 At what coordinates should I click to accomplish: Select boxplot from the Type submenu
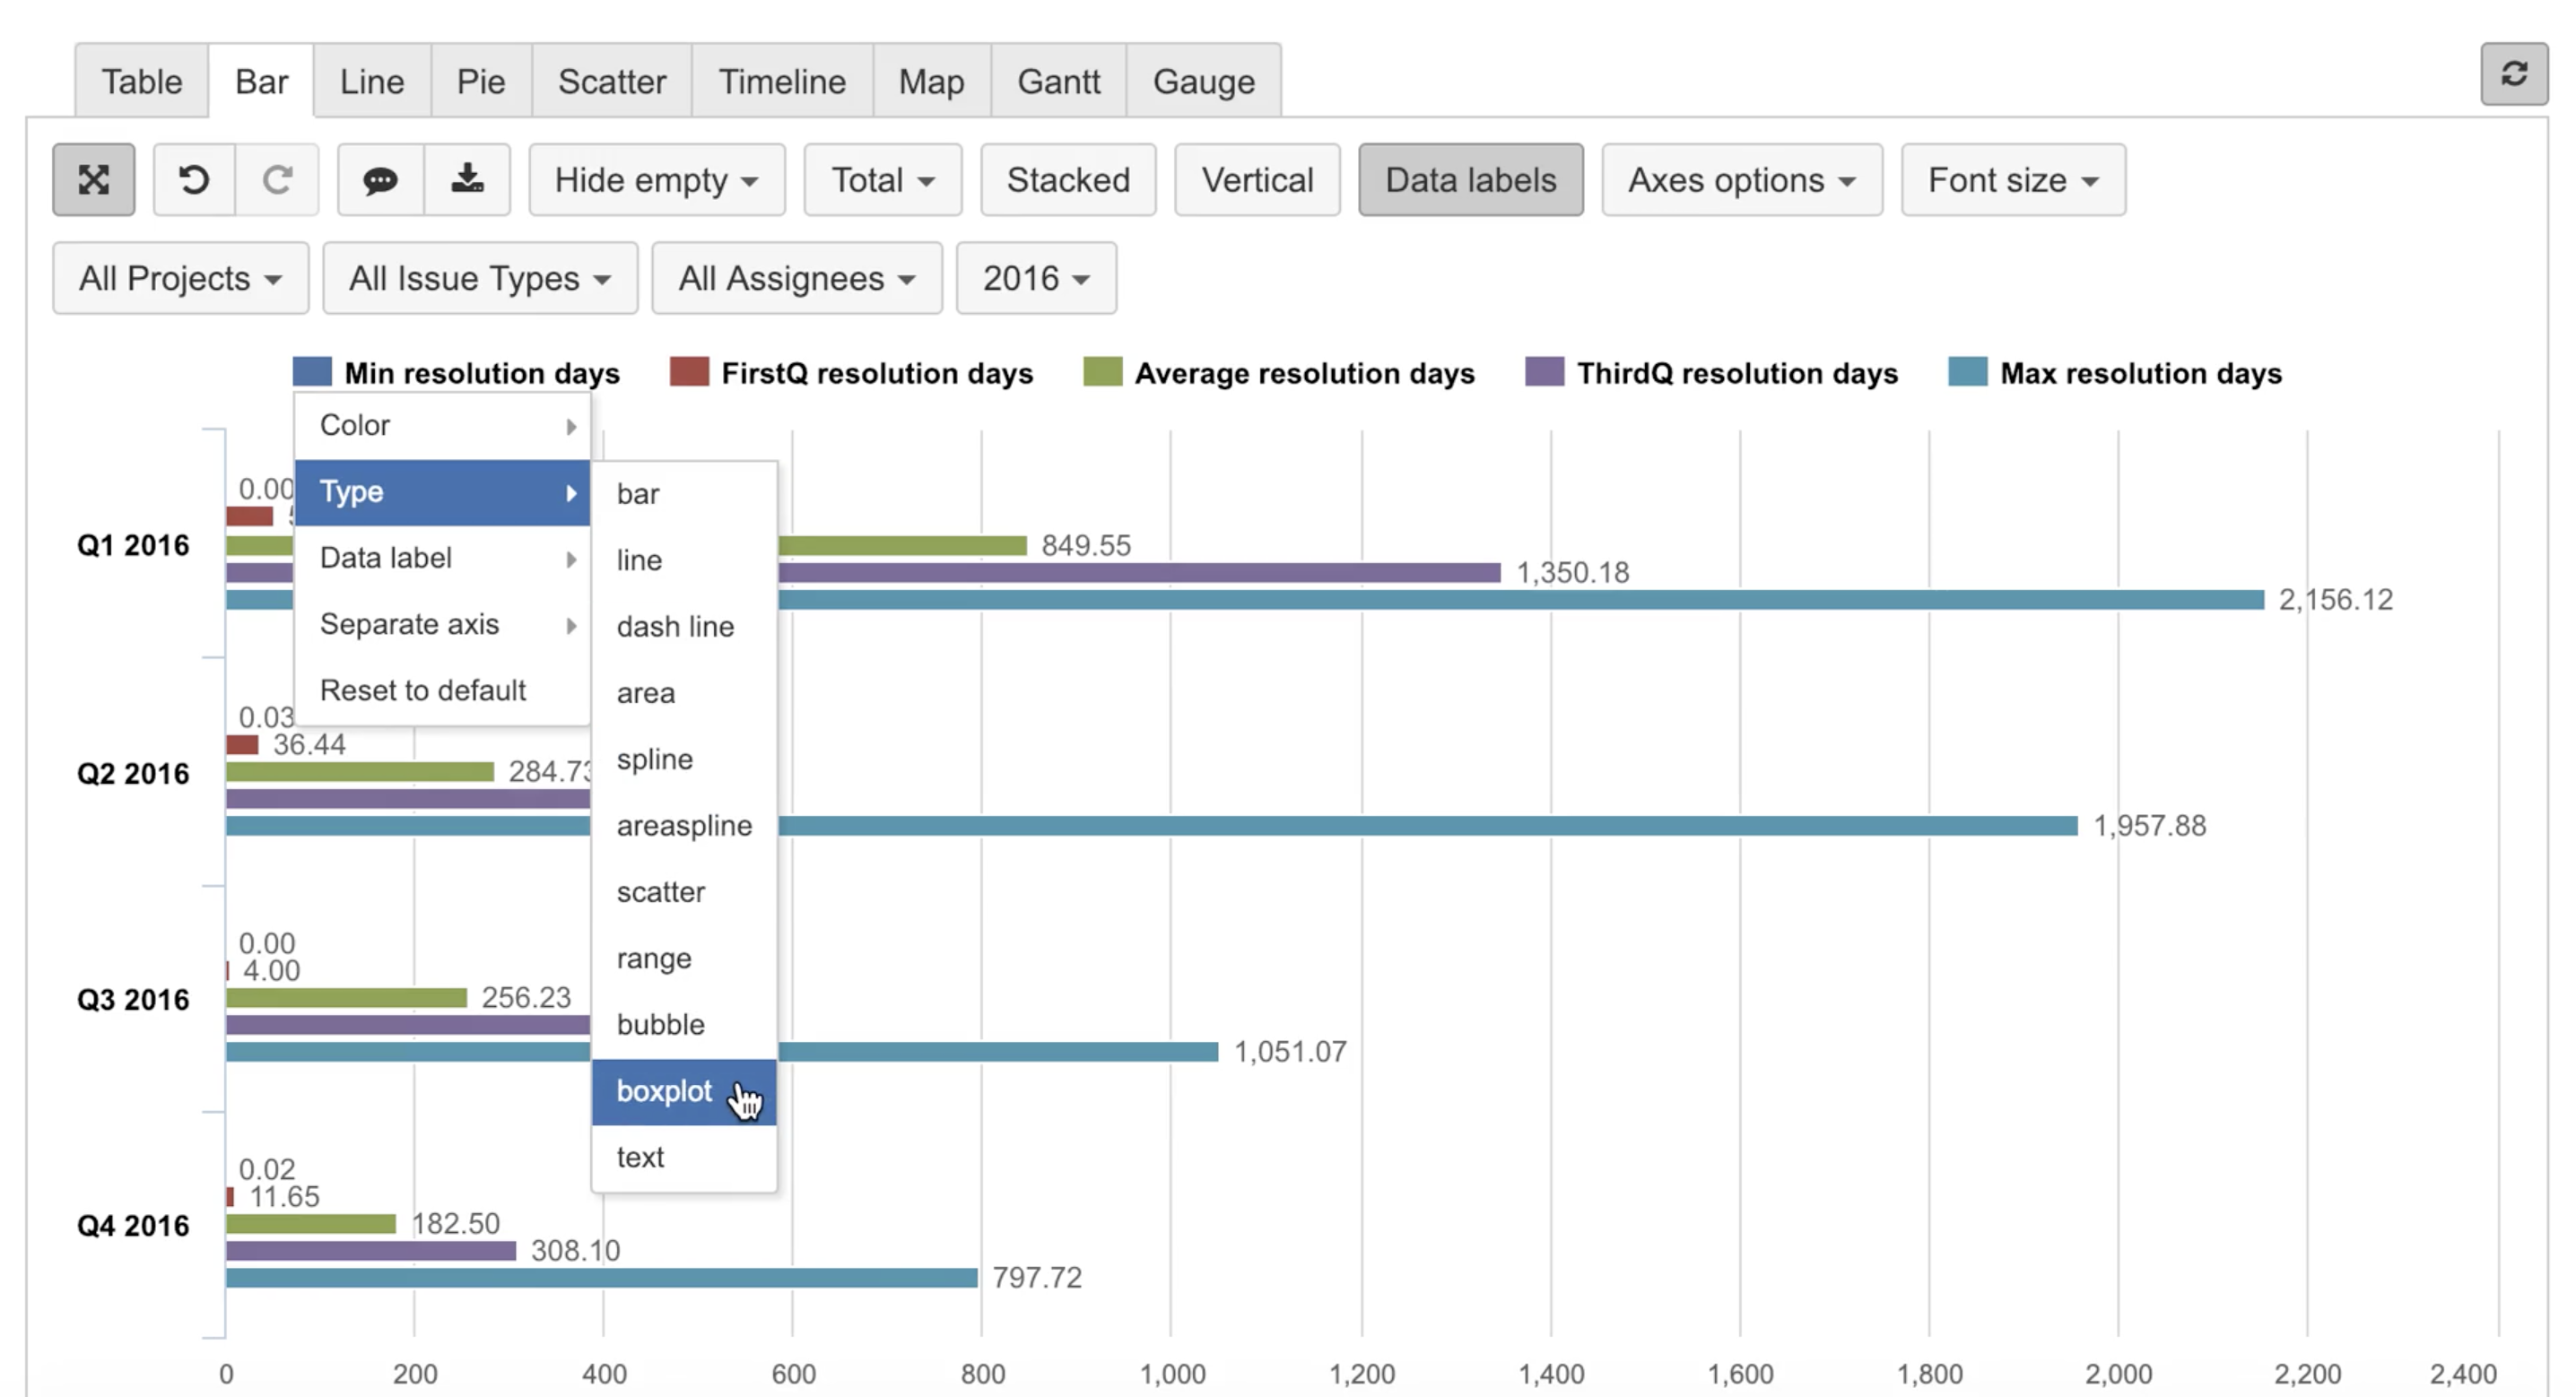pos(665,1091)
